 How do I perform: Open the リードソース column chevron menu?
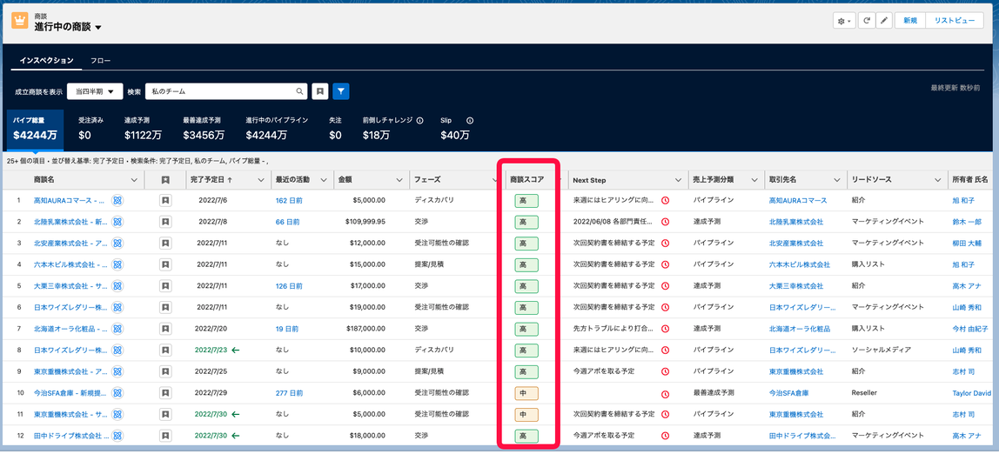(x=936, y=180)
